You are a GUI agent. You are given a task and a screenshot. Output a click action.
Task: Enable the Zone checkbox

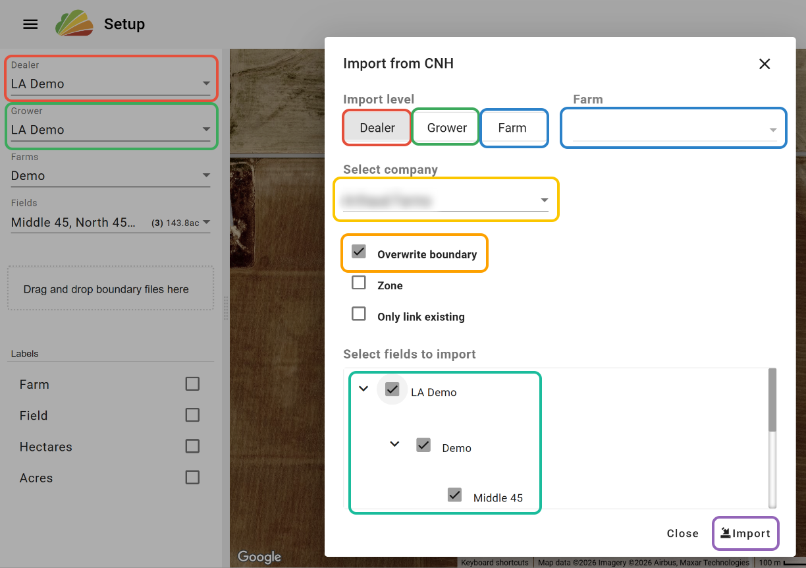click(359, 283)
